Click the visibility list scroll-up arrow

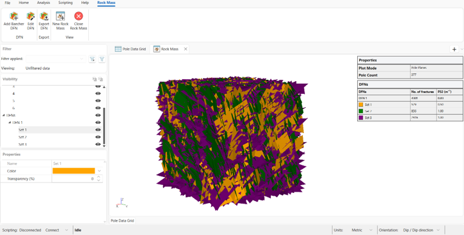coord(104,87)
